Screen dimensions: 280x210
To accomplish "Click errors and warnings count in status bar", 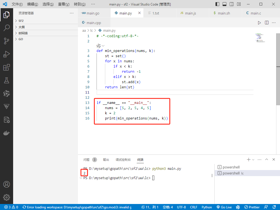I will [x=11, y=207].
